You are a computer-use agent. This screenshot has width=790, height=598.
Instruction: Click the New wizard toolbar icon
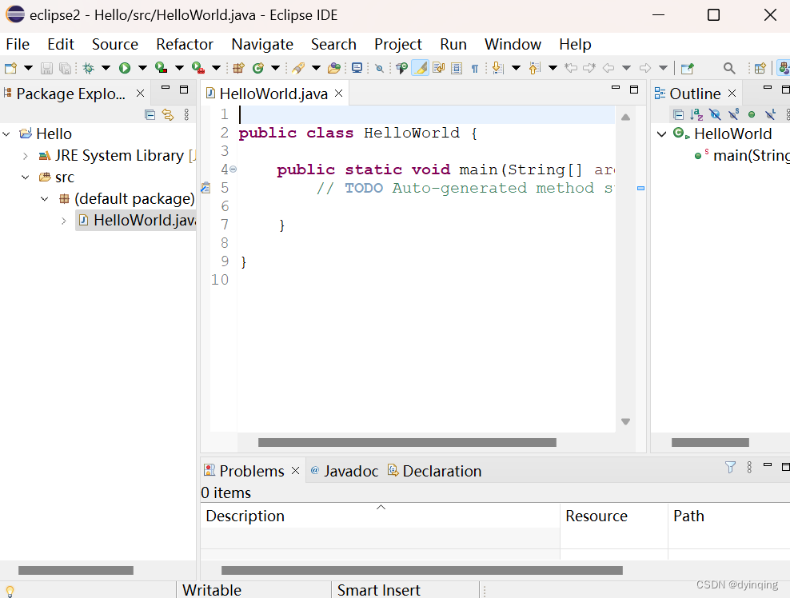coord(10,68)
